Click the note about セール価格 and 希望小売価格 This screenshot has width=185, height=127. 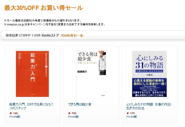[x=43, y=20]
